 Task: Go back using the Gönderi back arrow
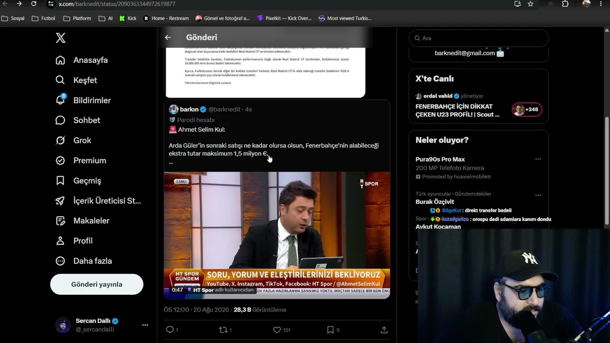tap(168, 37)
